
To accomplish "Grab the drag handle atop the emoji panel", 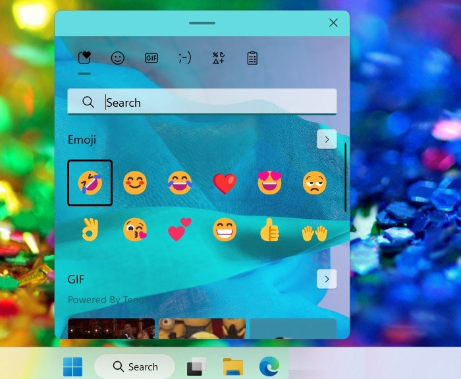I will click(x=202, y=23).
